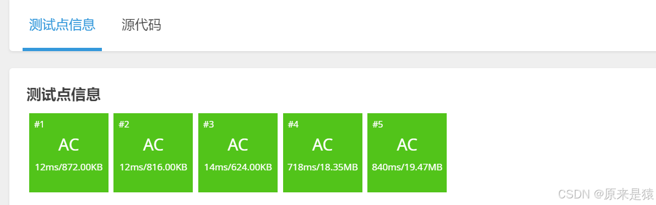Open test case #5 tile showing 840ms/19.47MB
This screenshot has width=656, height=205.
click(407, 153)
